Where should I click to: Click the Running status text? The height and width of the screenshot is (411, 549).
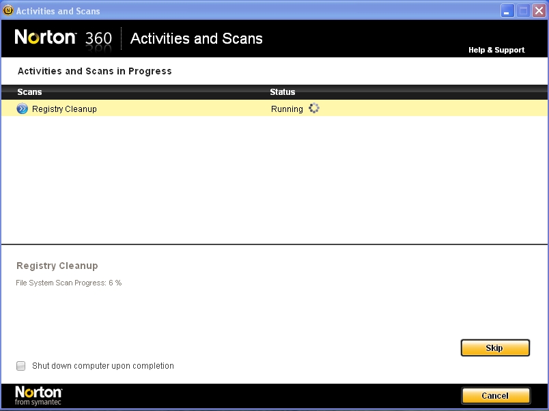tap(287, 109)
